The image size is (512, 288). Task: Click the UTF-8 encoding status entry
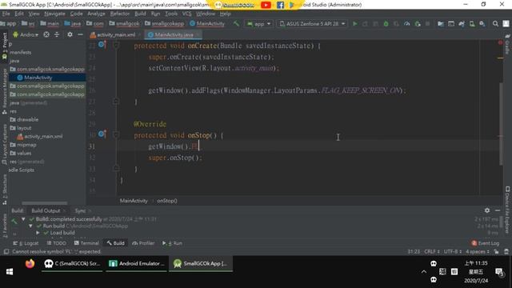pos(452,251)
